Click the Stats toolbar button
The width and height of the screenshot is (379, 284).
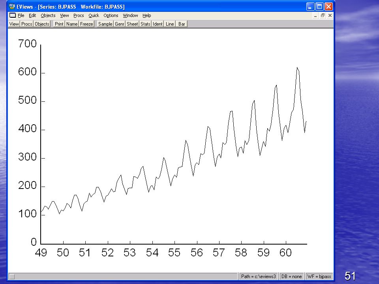(x=145, y=24)
